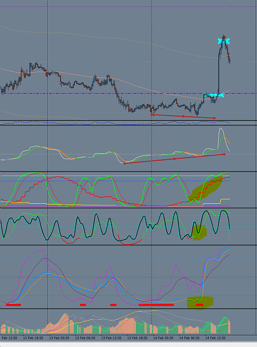Click cyan marker at the price spike top
Screen dimensions: 257x347
click(x=224, y=41)
